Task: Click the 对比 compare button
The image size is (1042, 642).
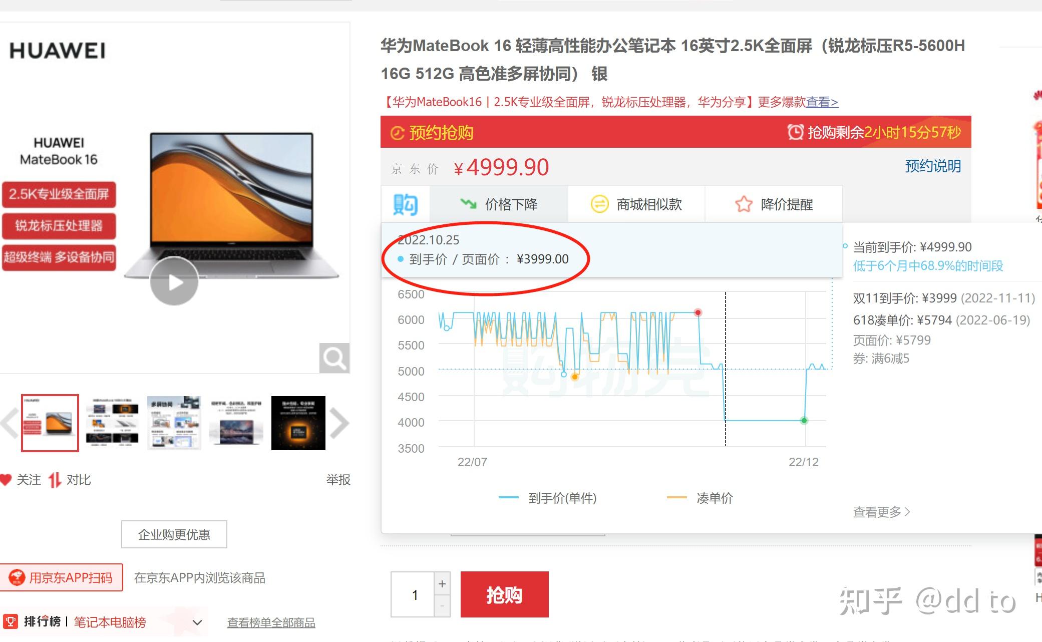Action: 70,480
